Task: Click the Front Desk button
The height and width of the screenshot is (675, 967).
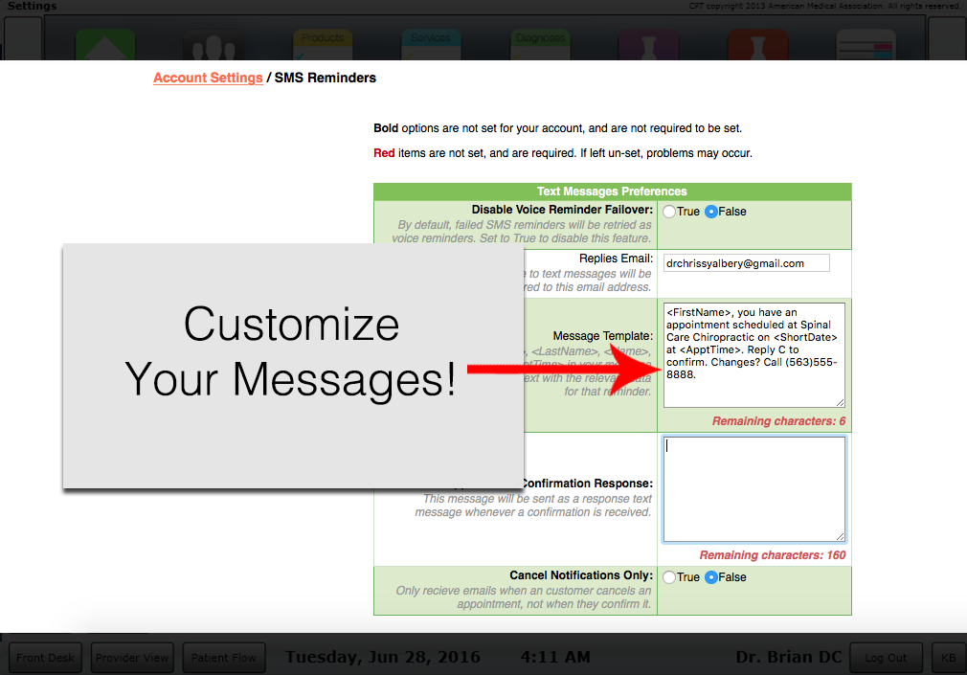Action: point(44,658)
